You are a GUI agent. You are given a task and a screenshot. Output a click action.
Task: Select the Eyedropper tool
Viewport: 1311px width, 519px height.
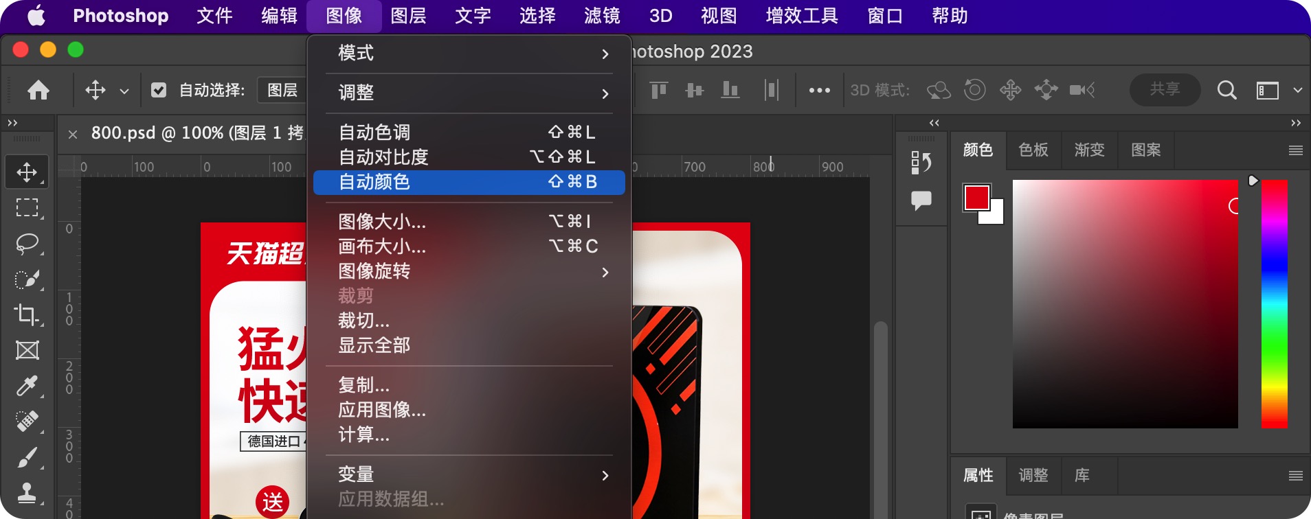pyautogui.click(x=27, y=386)
